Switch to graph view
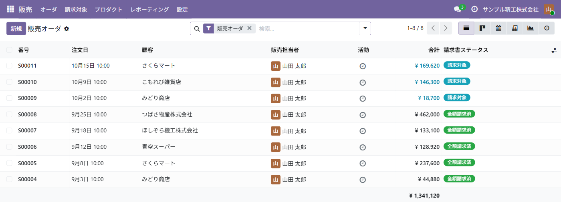The height and width of the screenshot is (202, 561). [x=531, y=28]
